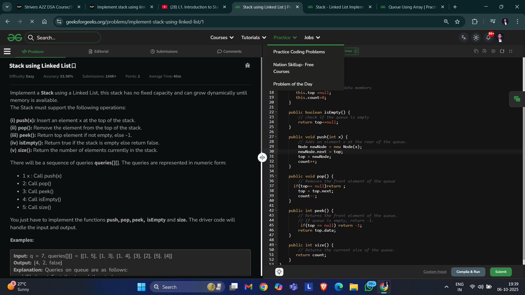This screenshot has width=525, height=295.
Task: Copy code using editor copy icon
Action: pyautogui.click(x=476, y=51)
